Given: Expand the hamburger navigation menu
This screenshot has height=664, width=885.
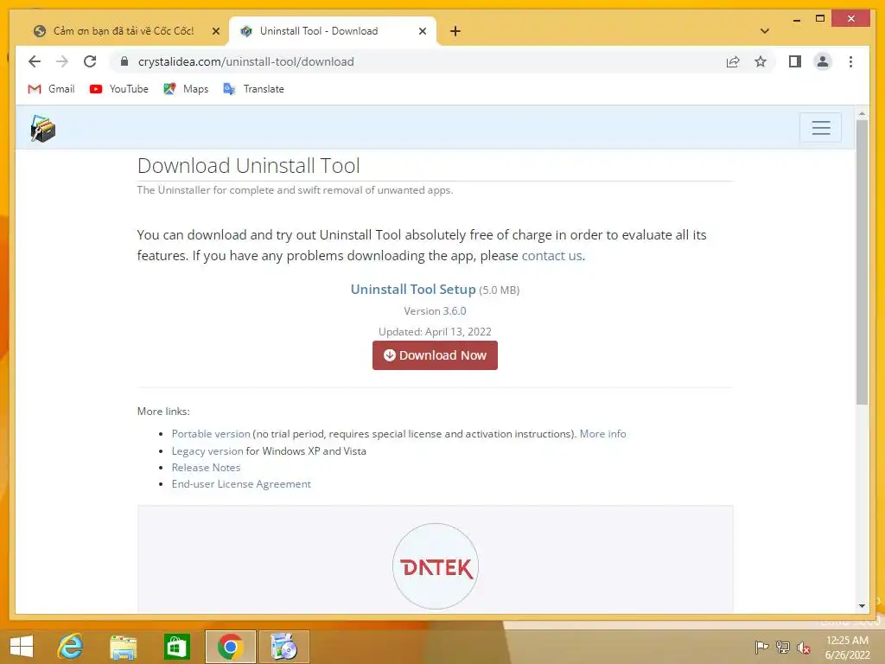Looking at the screenshot, I should (821, 128).
